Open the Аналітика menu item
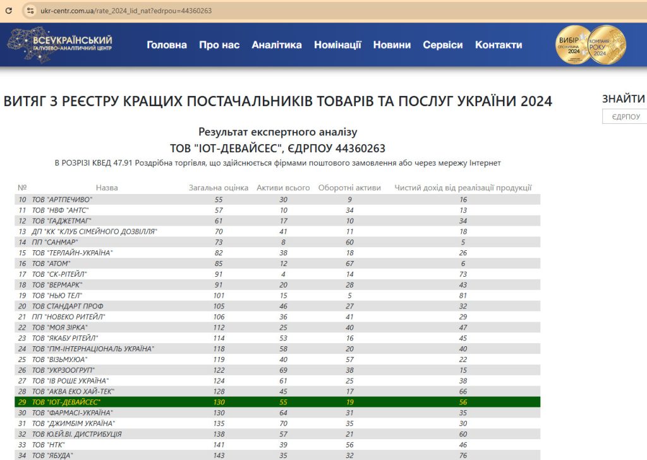Screen dimensions: 647x460 click(x=277, y=45)
